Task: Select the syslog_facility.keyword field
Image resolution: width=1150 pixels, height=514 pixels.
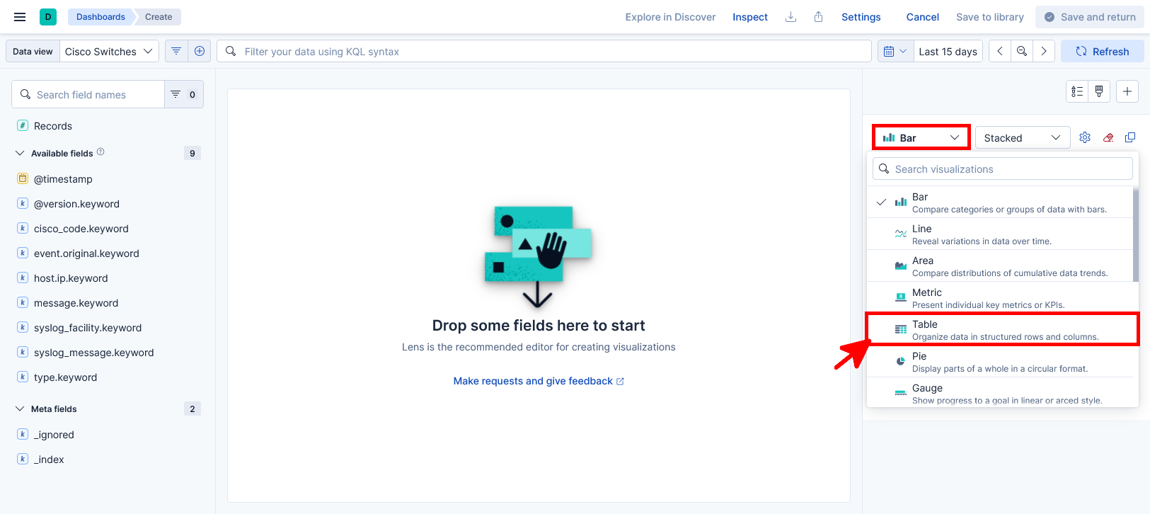Action: click(88, 327)
